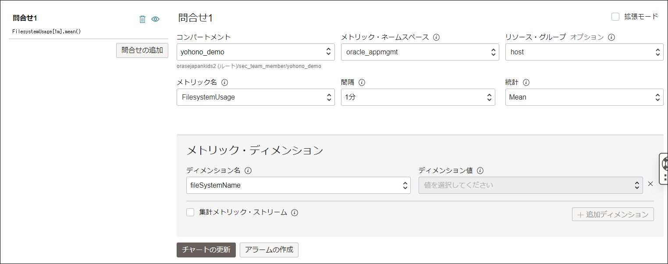
Task: Click the 問合せの追加 button
Action: 142,50
